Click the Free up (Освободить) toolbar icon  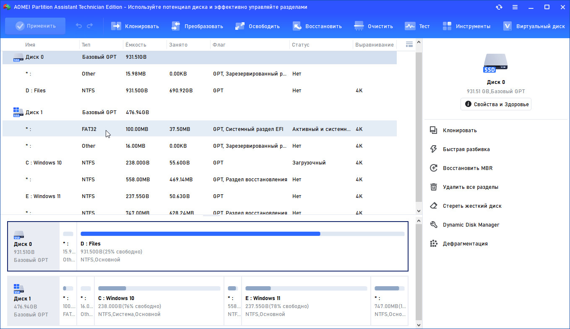pos(240,26)
